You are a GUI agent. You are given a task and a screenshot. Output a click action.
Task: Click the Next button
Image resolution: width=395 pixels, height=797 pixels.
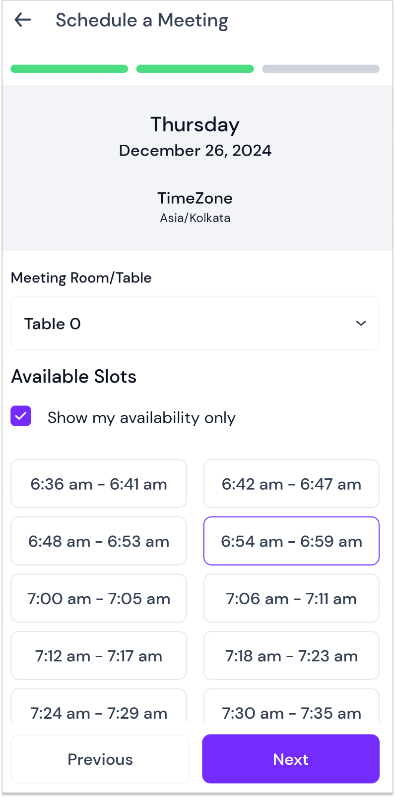tap(291, 759)
